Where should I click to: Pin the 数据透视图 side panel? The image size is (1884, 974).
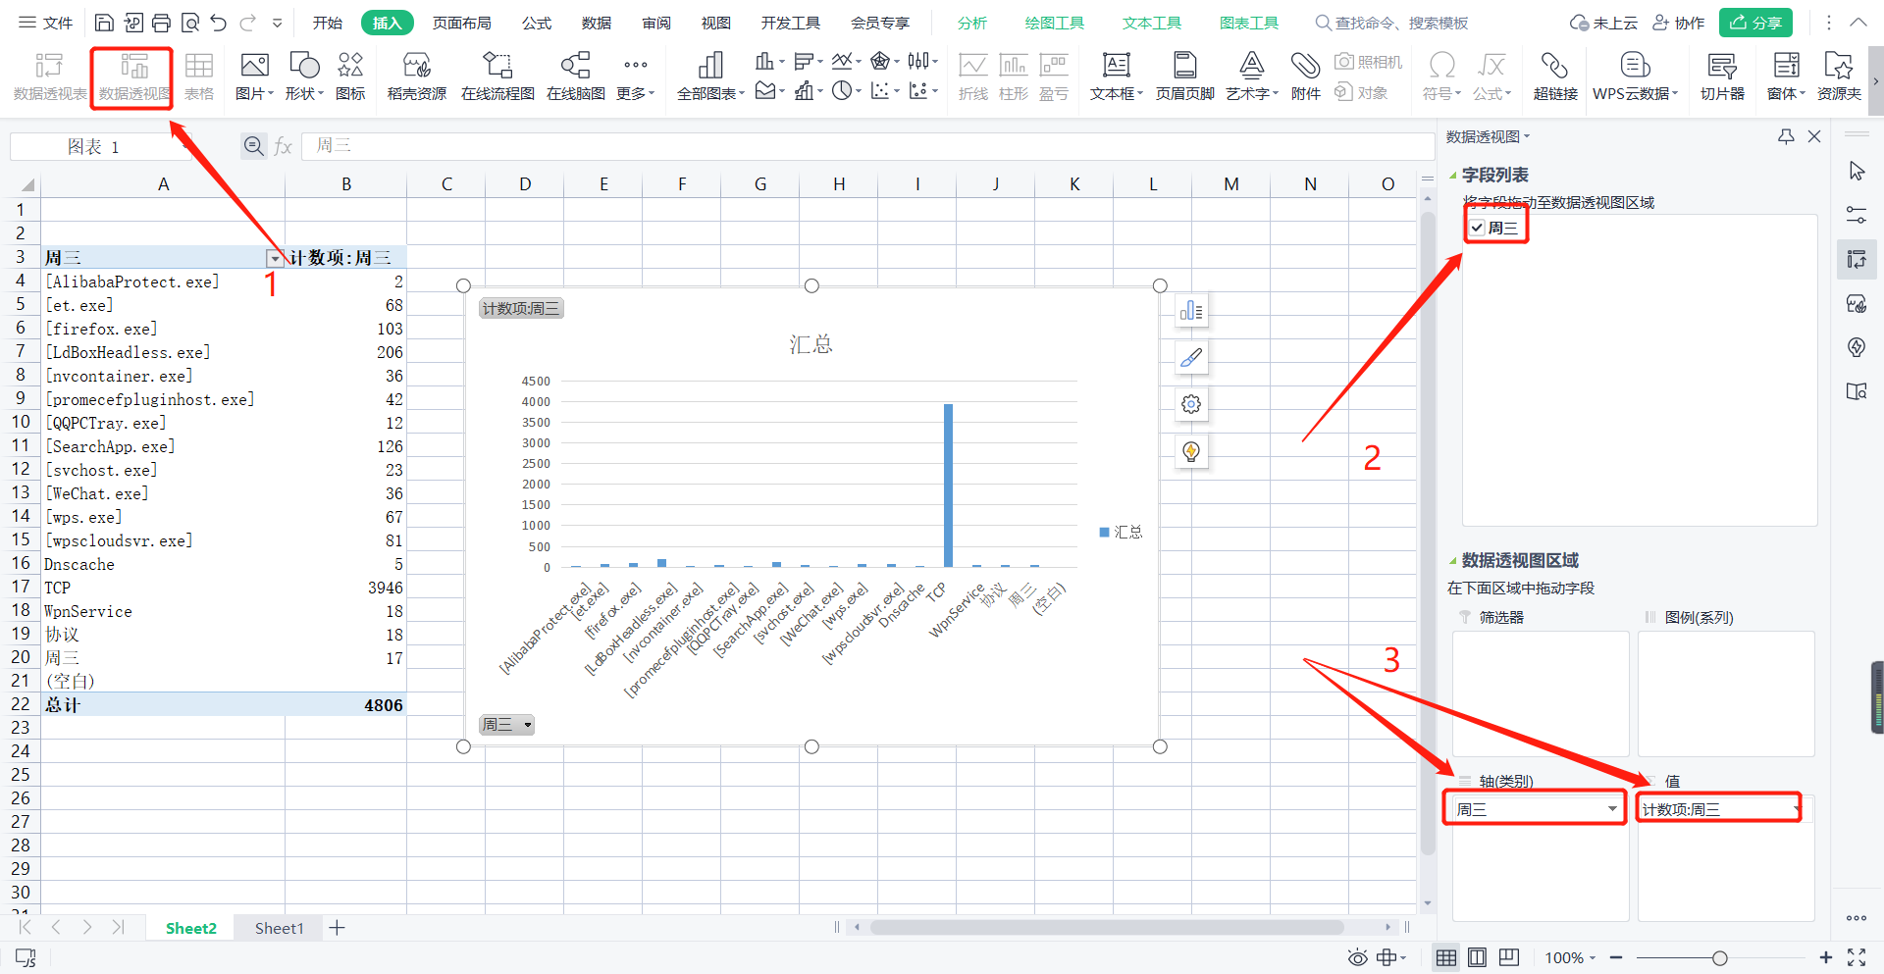coord(1786,136)
